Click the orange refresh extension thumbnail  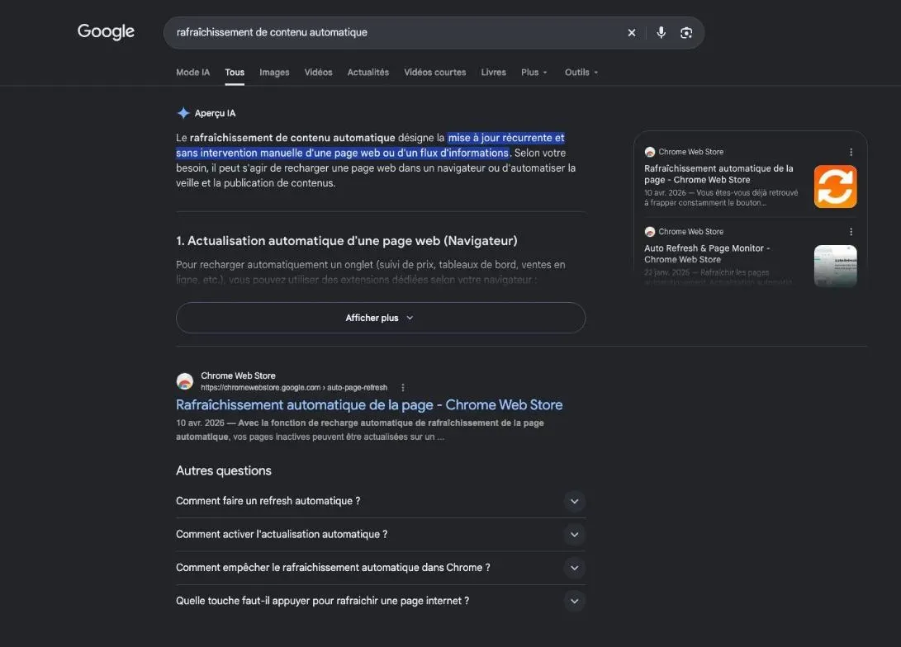tap(835, 187)
